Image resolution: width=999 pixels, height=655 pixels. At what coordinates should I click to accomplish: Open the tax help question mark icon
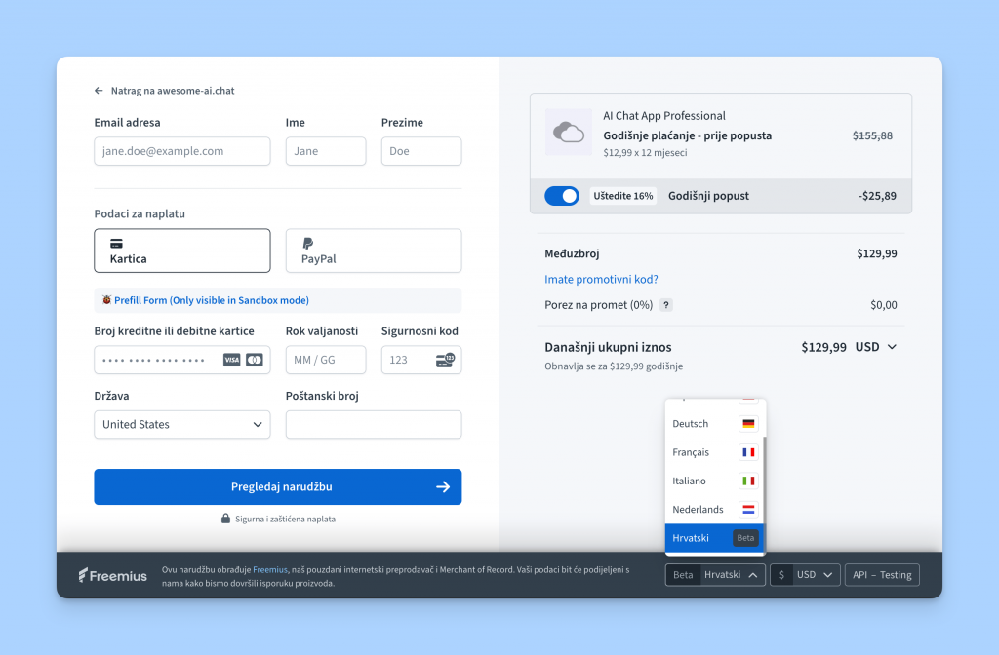tap(665, 305)
